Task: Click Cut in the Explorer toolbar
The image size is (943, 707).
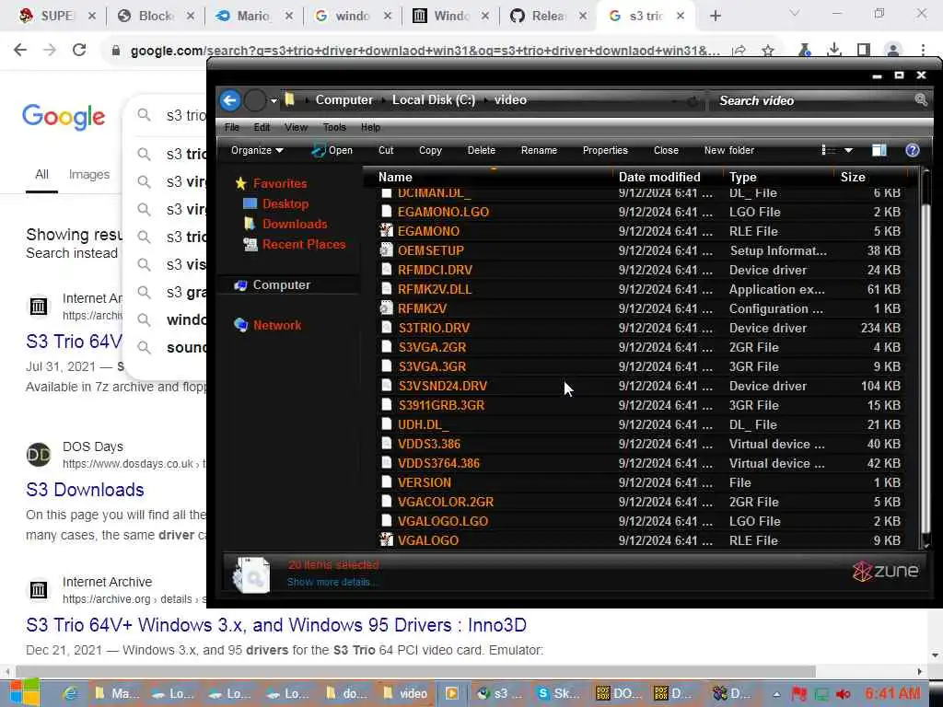Action: pyautogui.click(x=386, y=150)
